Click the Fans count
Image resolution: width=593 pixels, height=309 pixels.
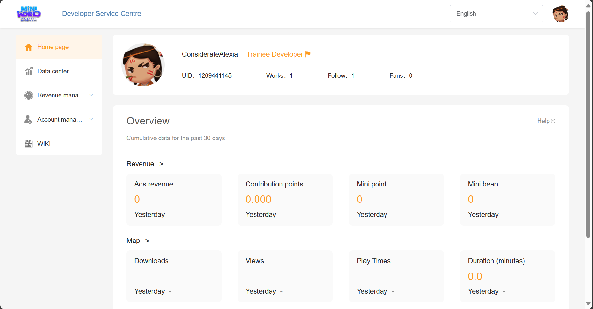pyautogui.click(x=401, y=76)
